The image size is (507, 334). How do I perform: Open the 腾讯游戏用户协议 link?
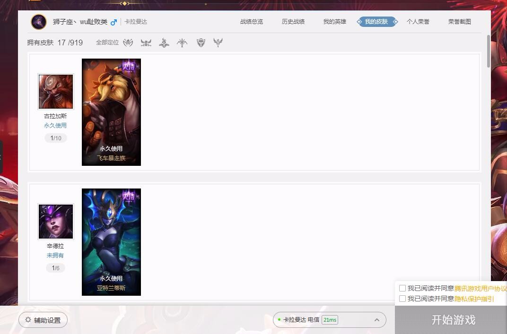point(481,289)
